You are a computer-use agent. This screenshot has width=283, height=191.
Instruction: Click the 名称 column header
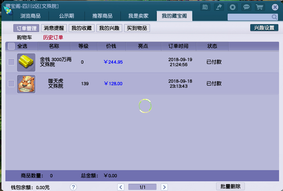(x=54, y=46)
